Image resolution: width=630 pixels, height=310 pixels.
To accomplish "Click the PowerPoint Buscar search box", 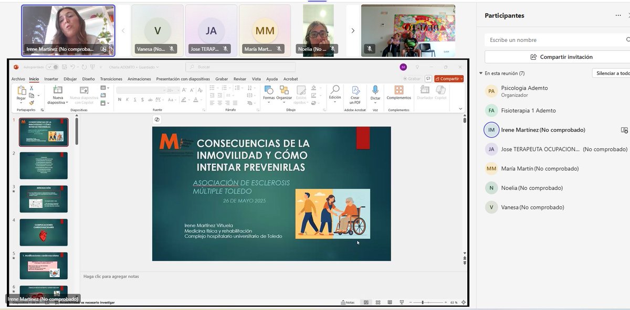I will 240,67.
